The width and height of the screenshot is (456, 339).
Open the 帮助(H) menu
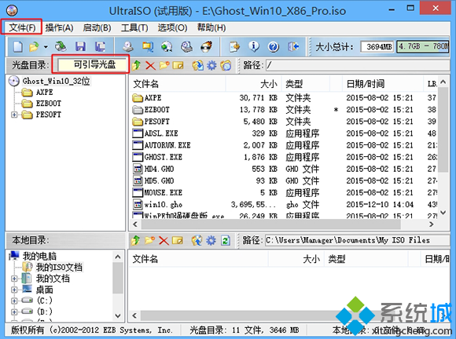[211, 28]
